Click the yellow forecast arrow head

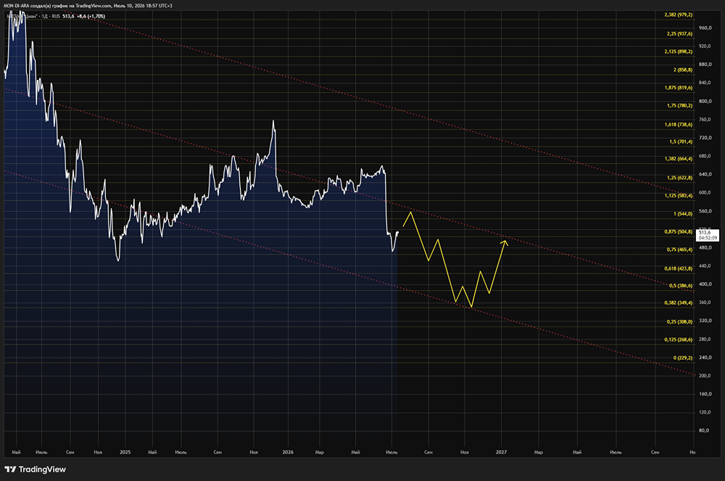(x=505, y=242)
